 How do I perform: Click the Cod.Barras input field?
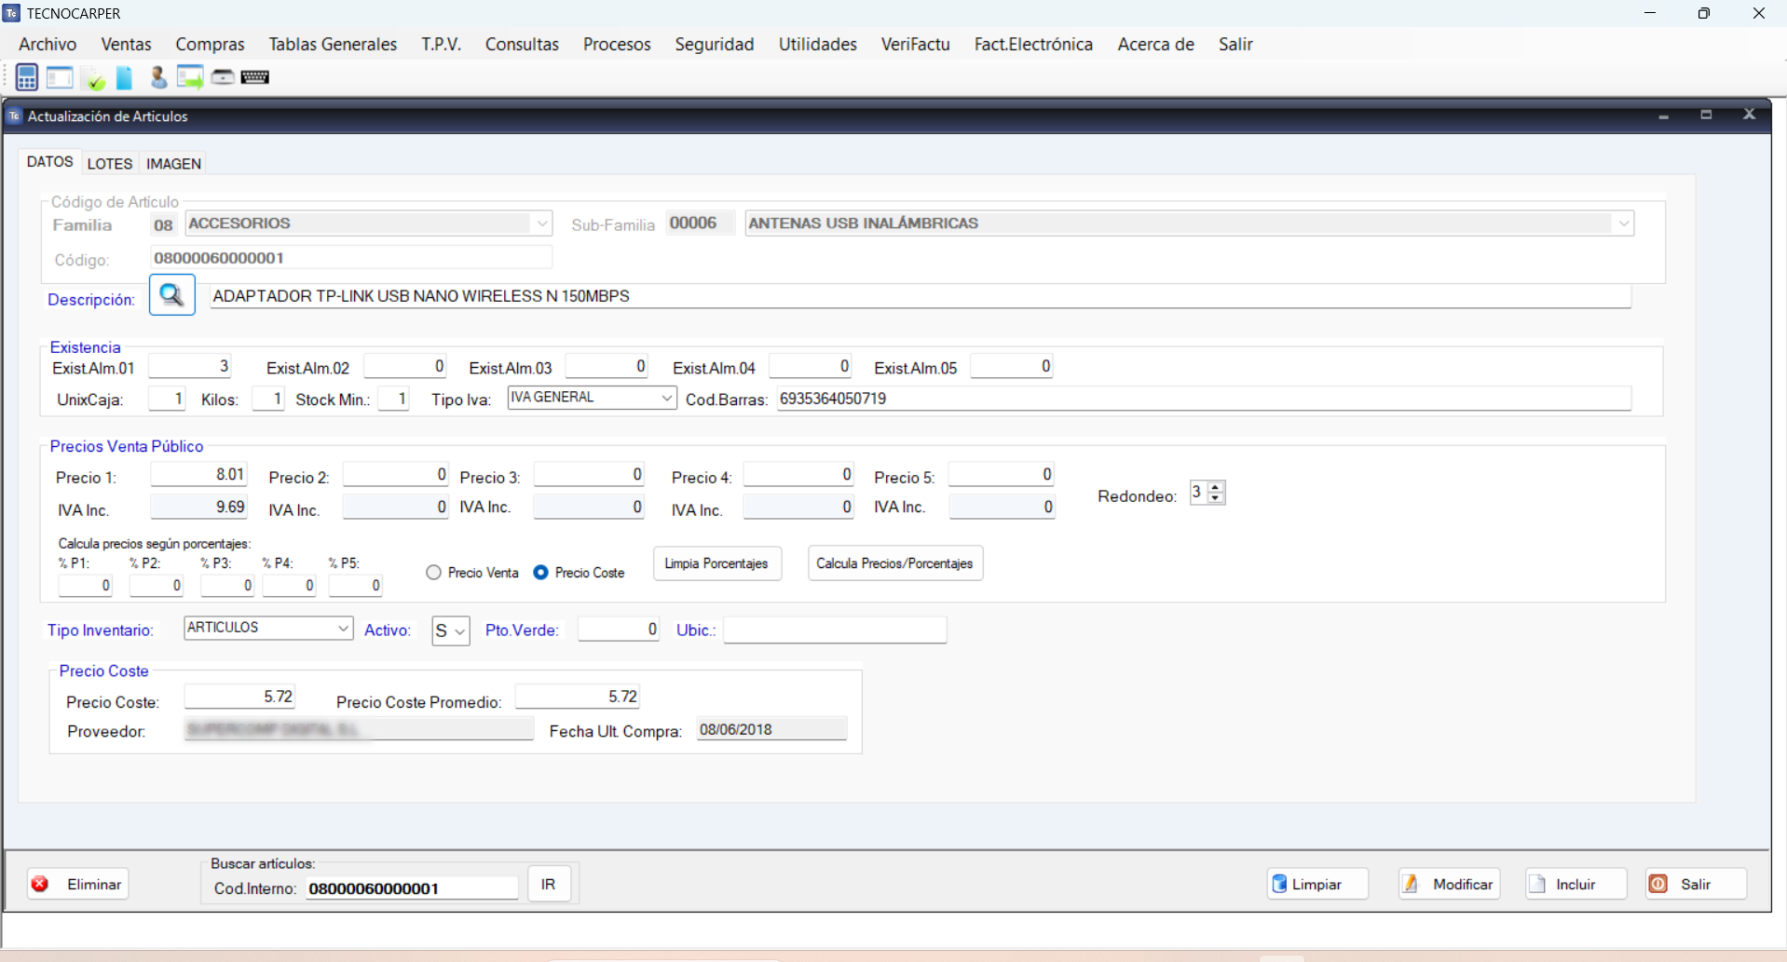click(1203, 399)
